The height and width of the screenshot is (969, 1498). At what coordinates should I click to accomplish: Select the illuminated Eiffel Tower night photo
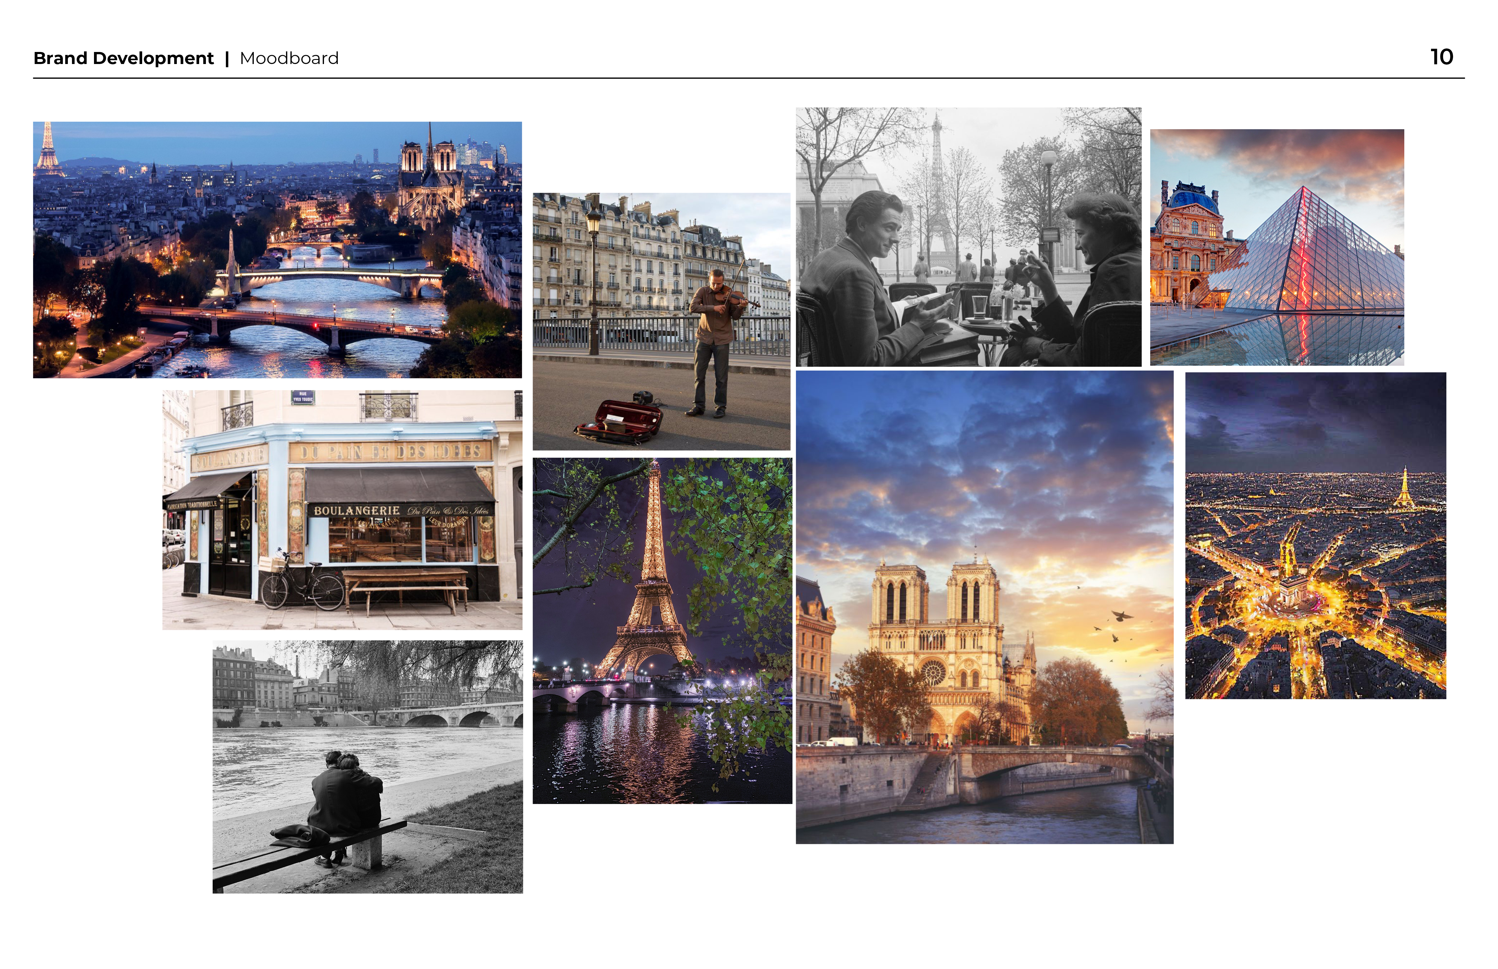point(662,630)
